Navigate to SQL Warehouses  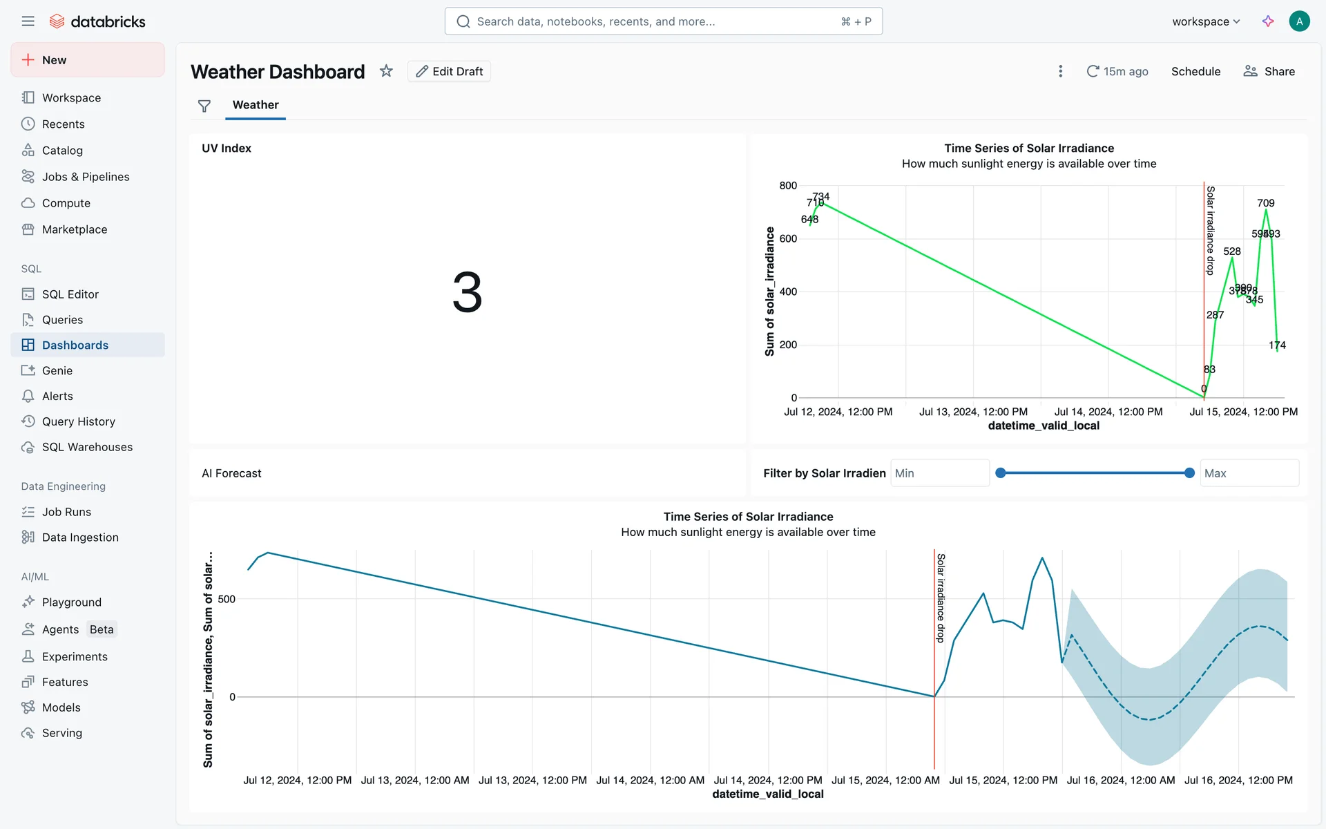87,447
